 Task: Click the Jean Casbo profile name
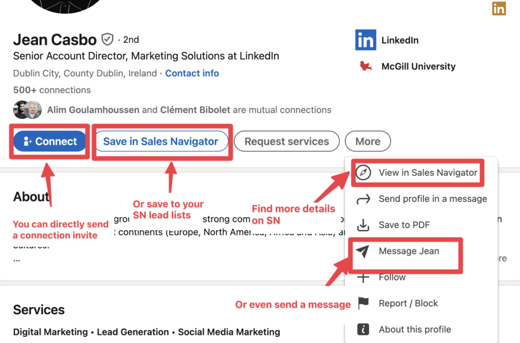pyautogui.click(x=55, y=40)
